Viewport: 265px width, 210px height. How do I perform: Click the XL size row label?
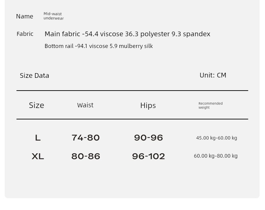[x=38, y=156]
